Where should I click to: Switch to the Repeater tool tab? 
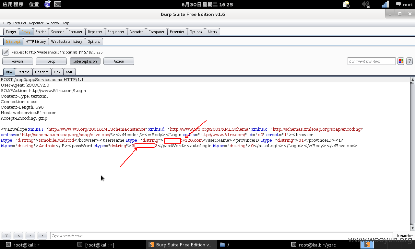[x=95, y=32]
